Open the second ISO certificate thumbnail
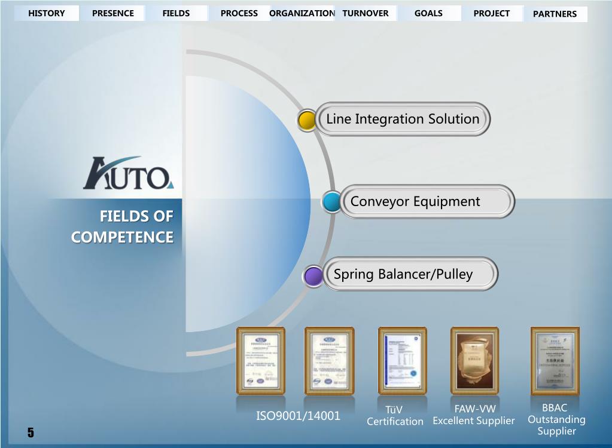The image size is (612, 448). (329, 361)
